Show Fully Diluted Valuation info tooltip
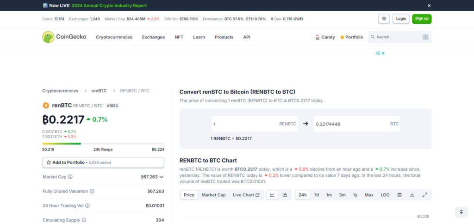This screenshot has height=224, width=474. [x=92, y=191]
